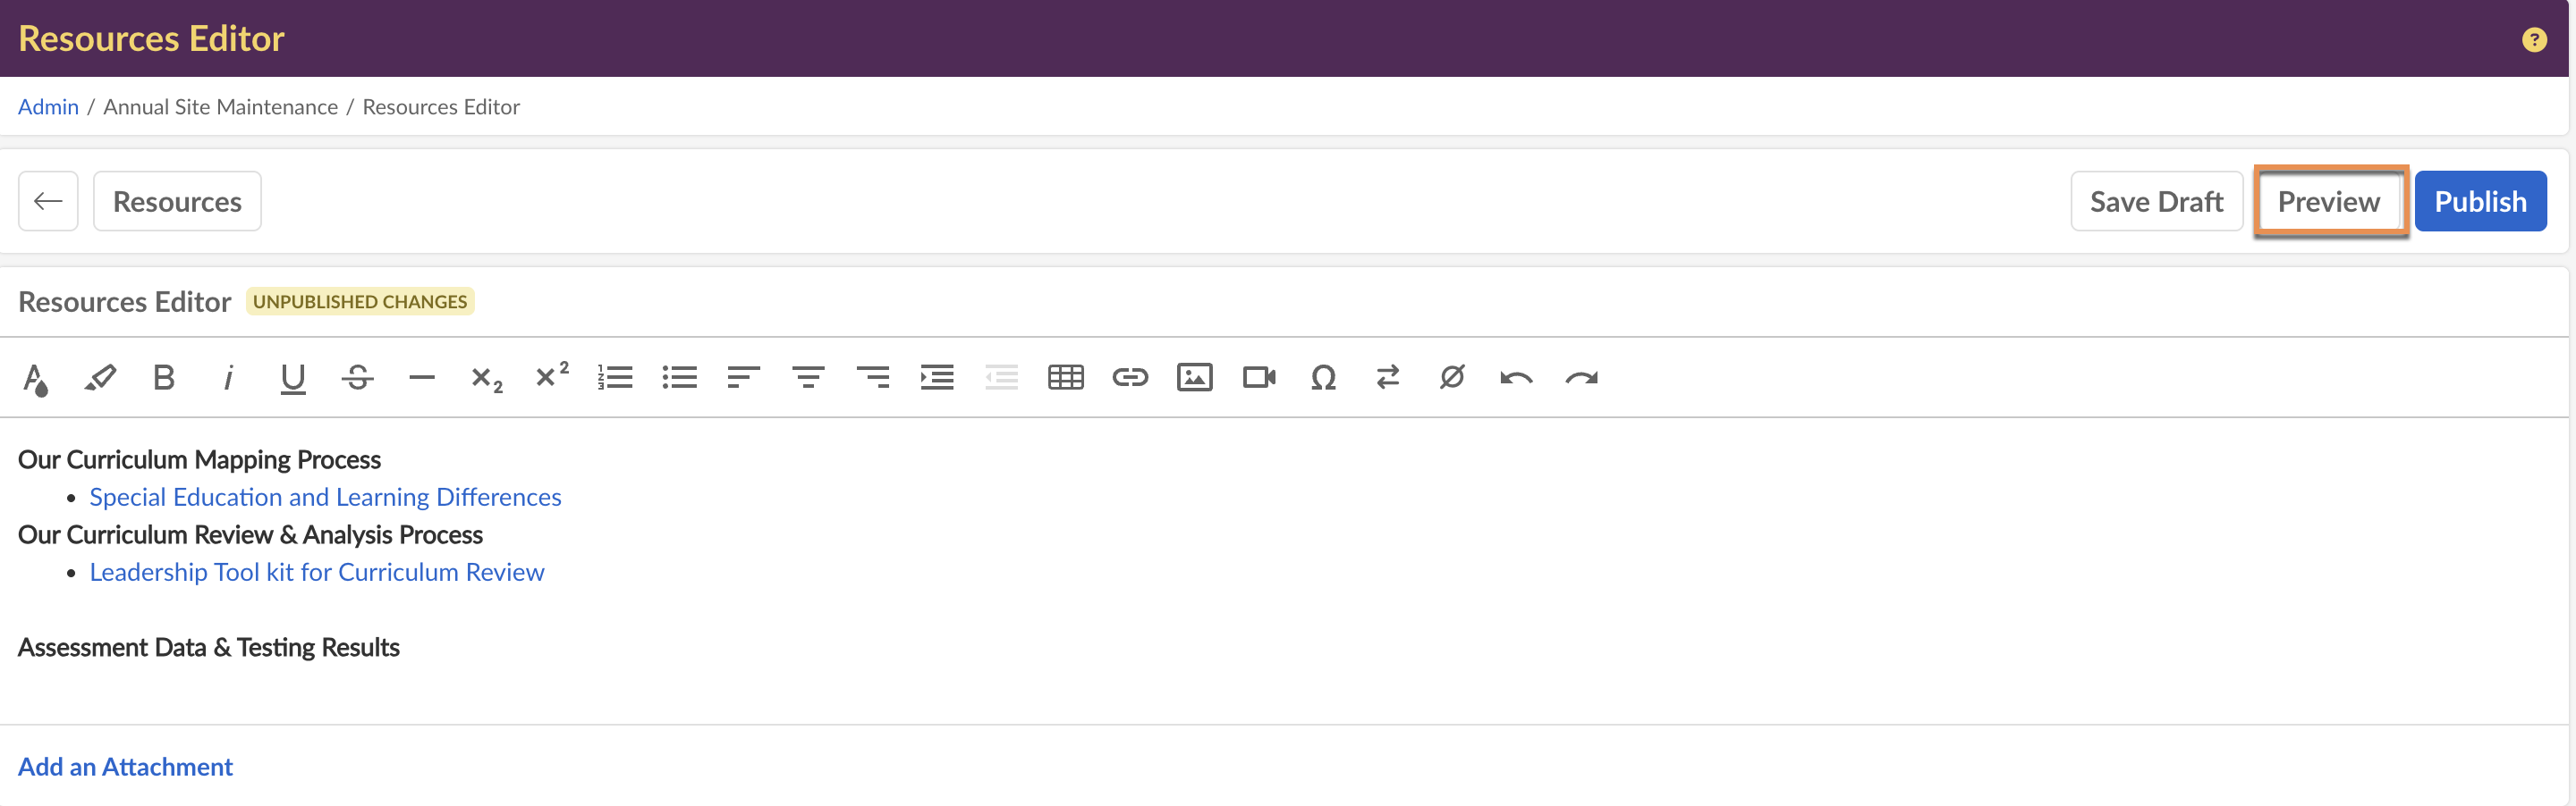The width and height of the screenshot is (2576, 806).
Task: Toggle italic formatting
Action: pyautogui.click(x=228, y=377)
